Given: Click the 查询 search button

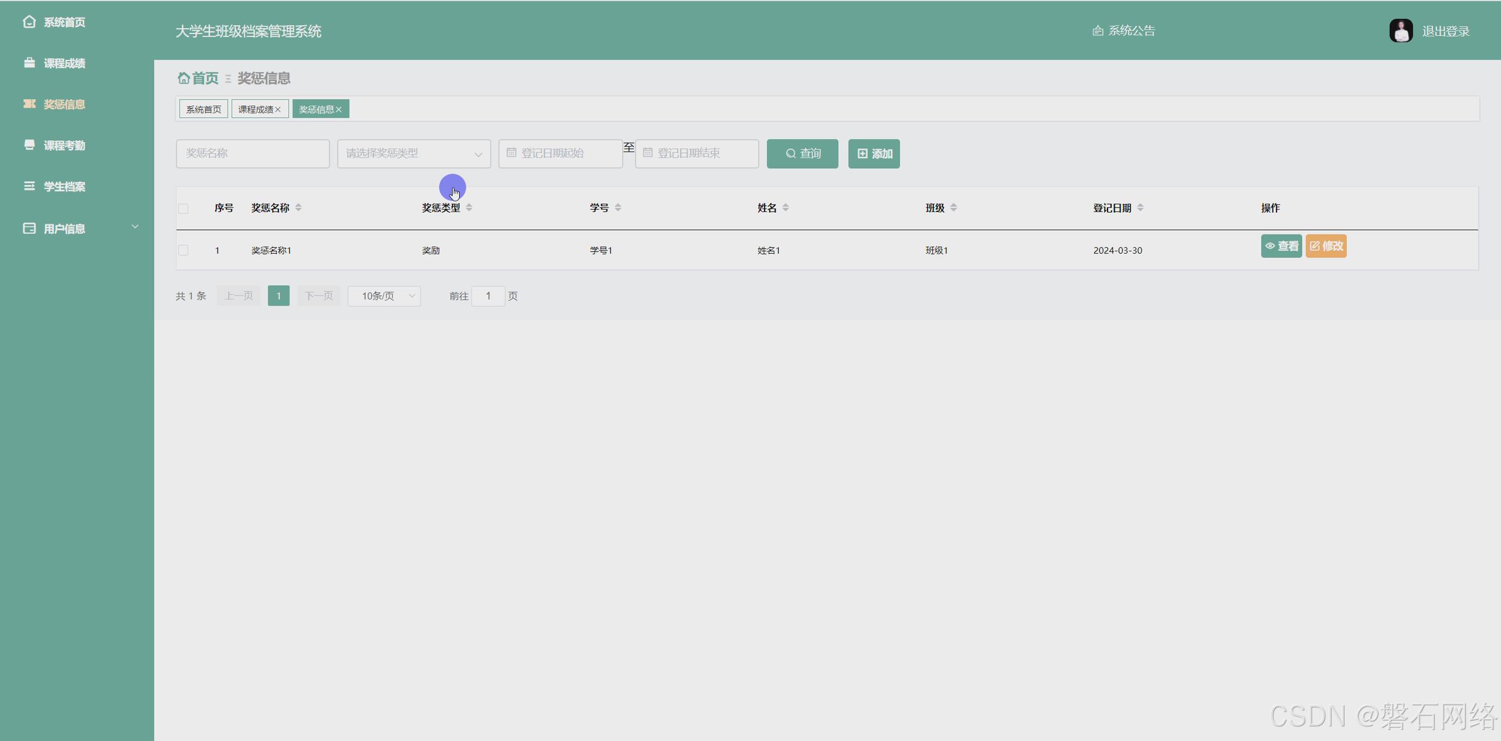Looking at the screenshot, I should pos(802,154).
